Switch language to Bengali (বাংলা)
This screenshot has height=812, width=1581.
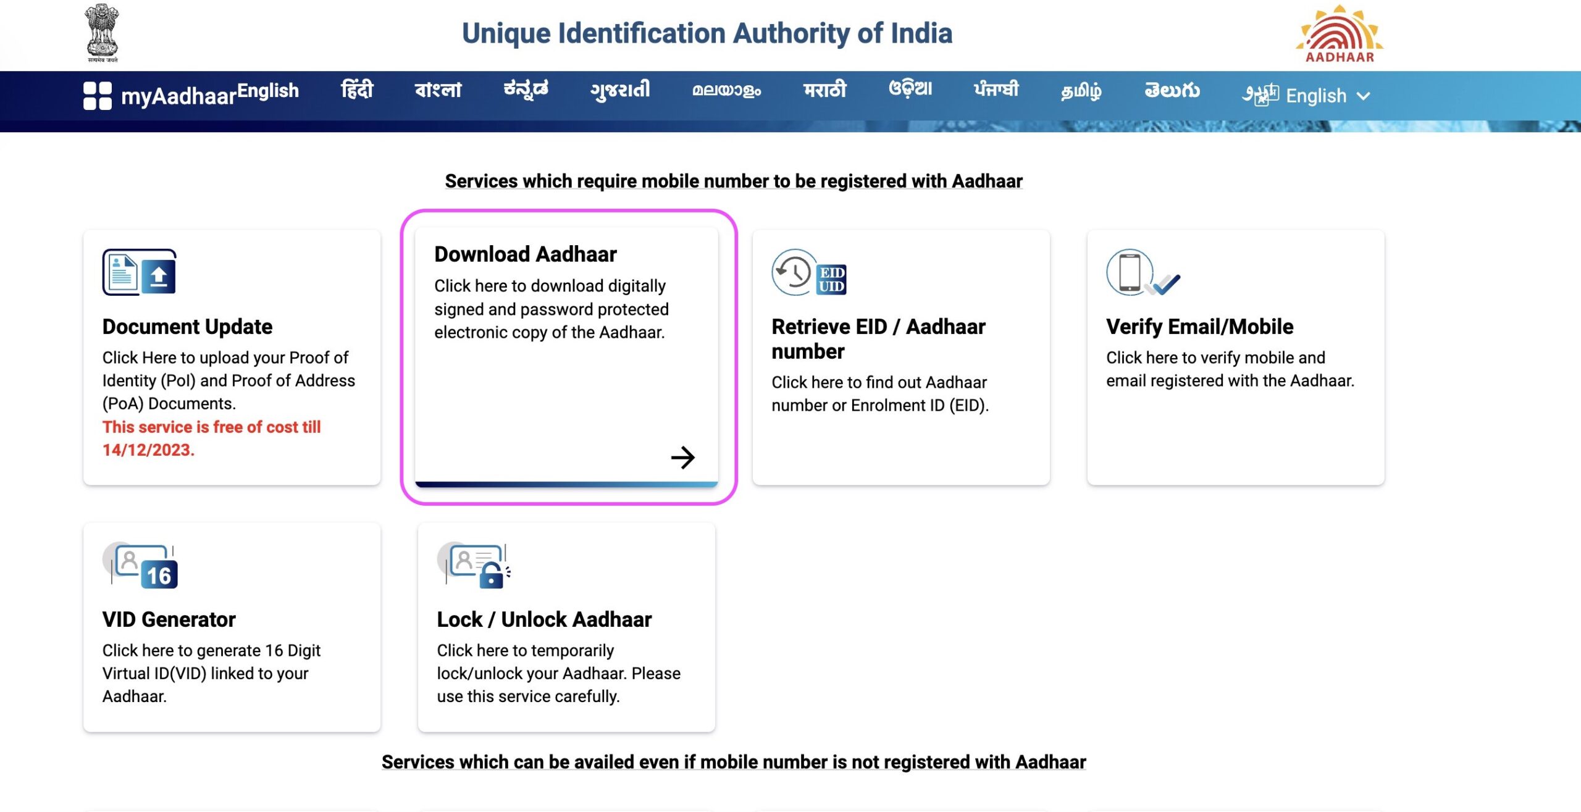point(438,91)
